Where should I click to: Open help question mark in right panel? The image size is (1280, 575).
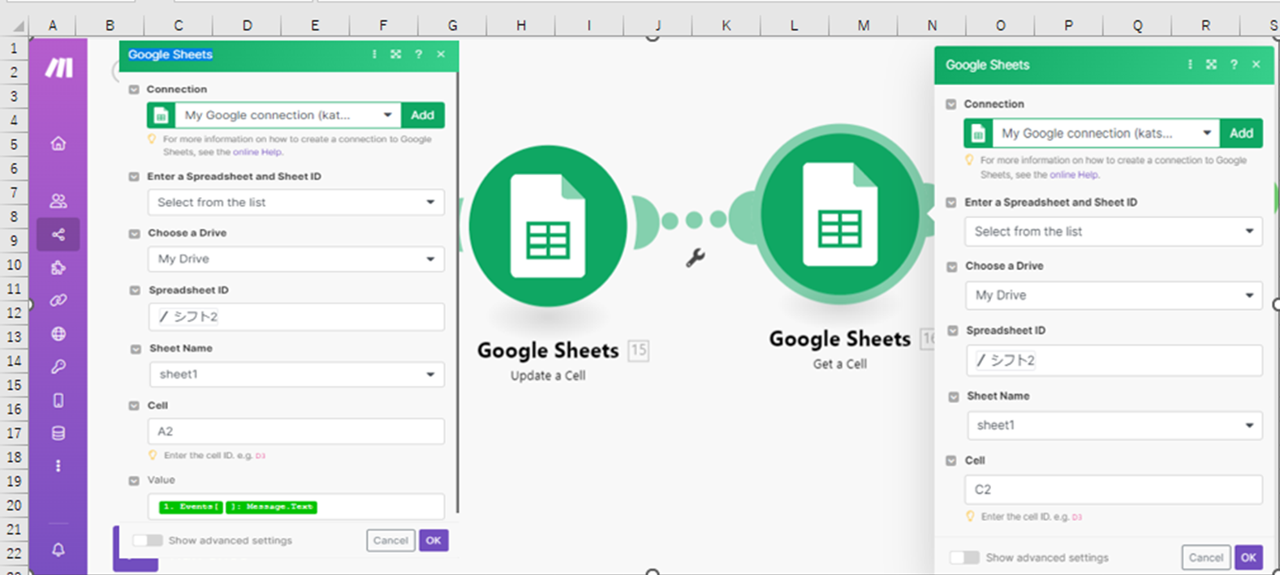[1234, 64]
